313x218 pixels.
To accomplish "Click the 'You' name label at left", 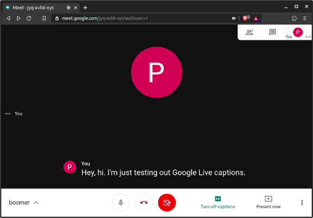I will pos(19,114).
